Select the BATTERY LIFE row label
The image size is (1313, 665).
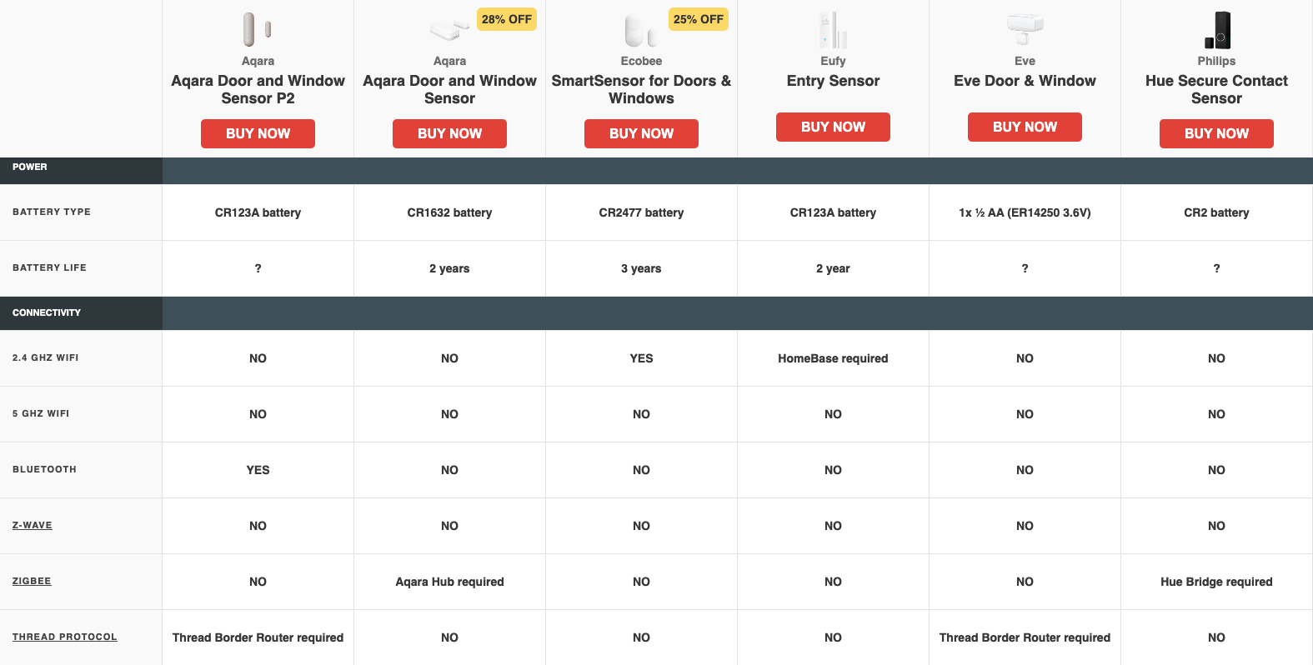(49, 267)
